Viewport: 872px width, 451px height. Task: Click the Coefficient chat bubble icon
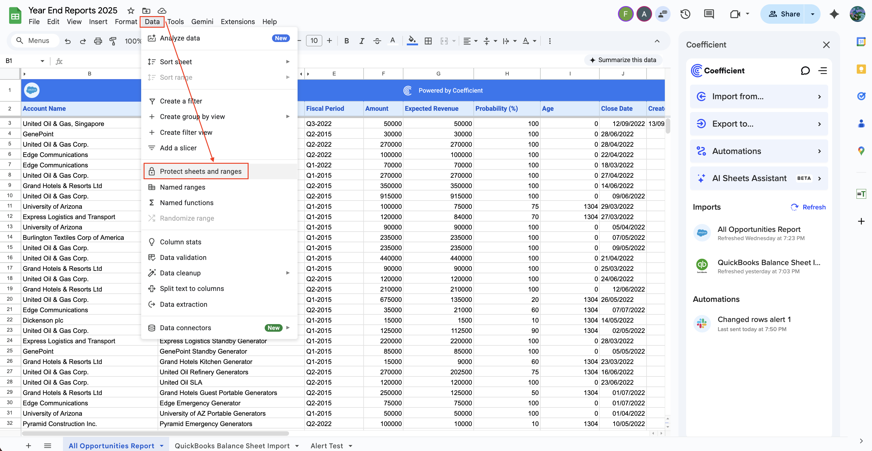point(805,70)
